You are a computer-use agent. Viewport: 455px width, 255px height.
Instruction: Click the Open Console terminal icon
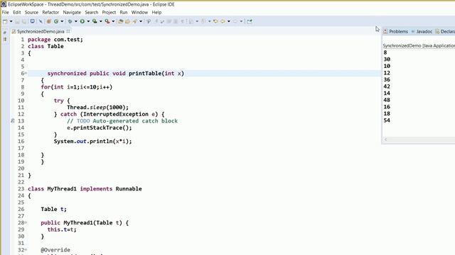(x=33, y=21)
